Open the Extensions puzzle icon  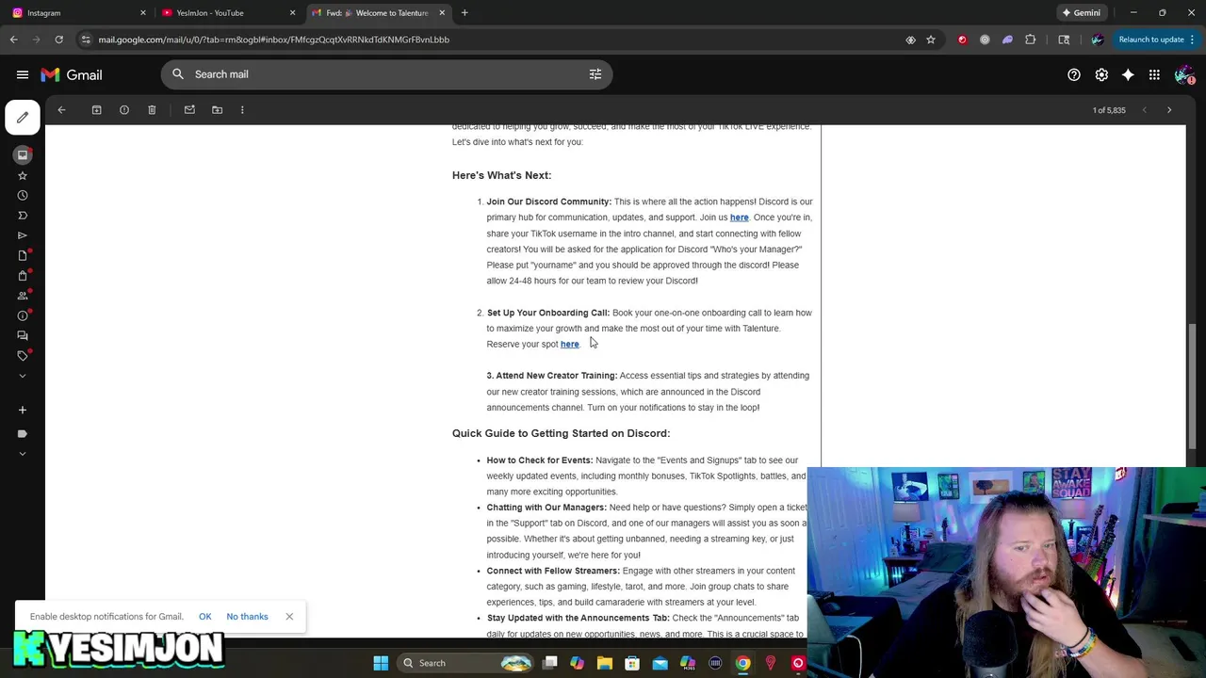click(1030, 40)
